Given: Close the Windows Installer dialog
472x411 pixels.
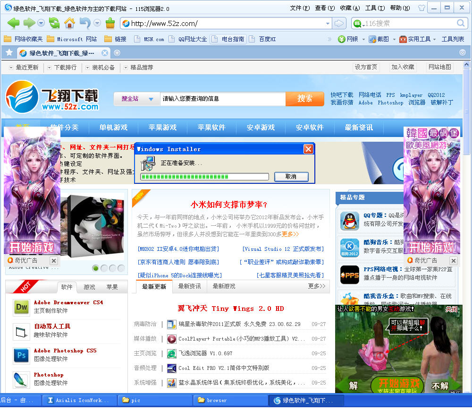Looking at the screenshot, I should click(308, 149).
